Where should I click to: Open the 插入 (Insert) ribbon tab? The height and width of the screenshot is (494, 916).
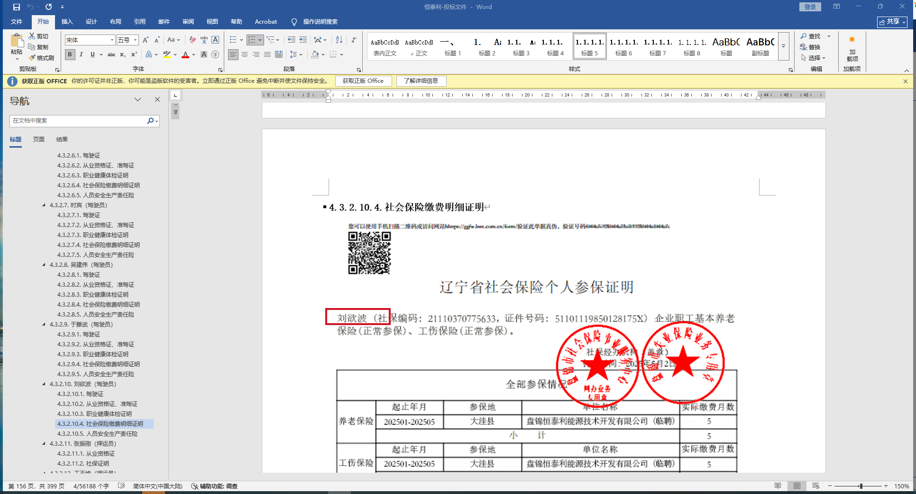pyautogui.click(x=67, y=22)
